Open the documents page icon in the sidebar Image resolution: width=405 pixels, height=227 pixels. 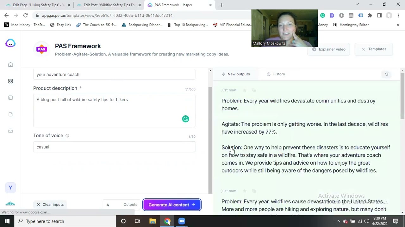coord(10,114)
